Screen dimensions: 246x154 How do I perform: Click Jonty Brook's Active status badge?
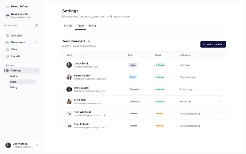click(160, 65)
